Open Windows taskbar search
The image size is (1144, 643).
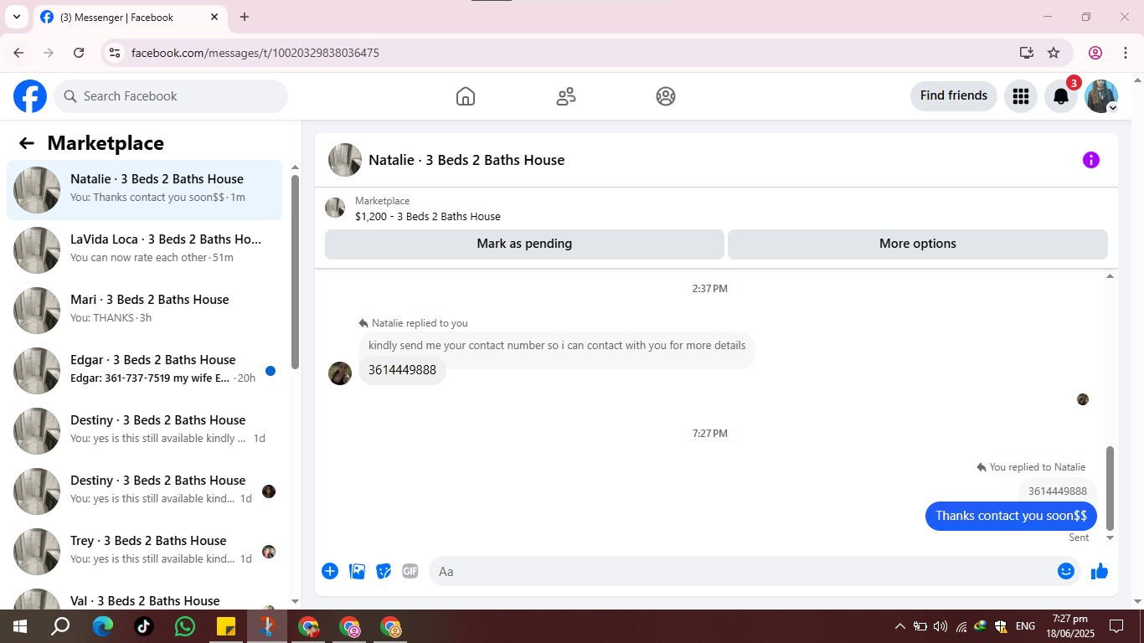coord(60,626)
